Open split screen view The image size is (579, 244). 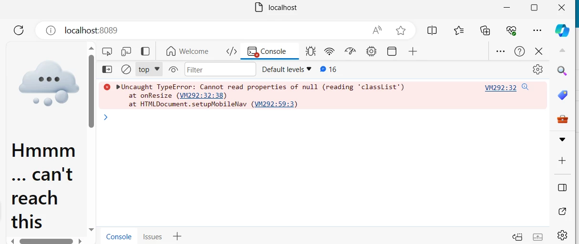pos(432,30)
